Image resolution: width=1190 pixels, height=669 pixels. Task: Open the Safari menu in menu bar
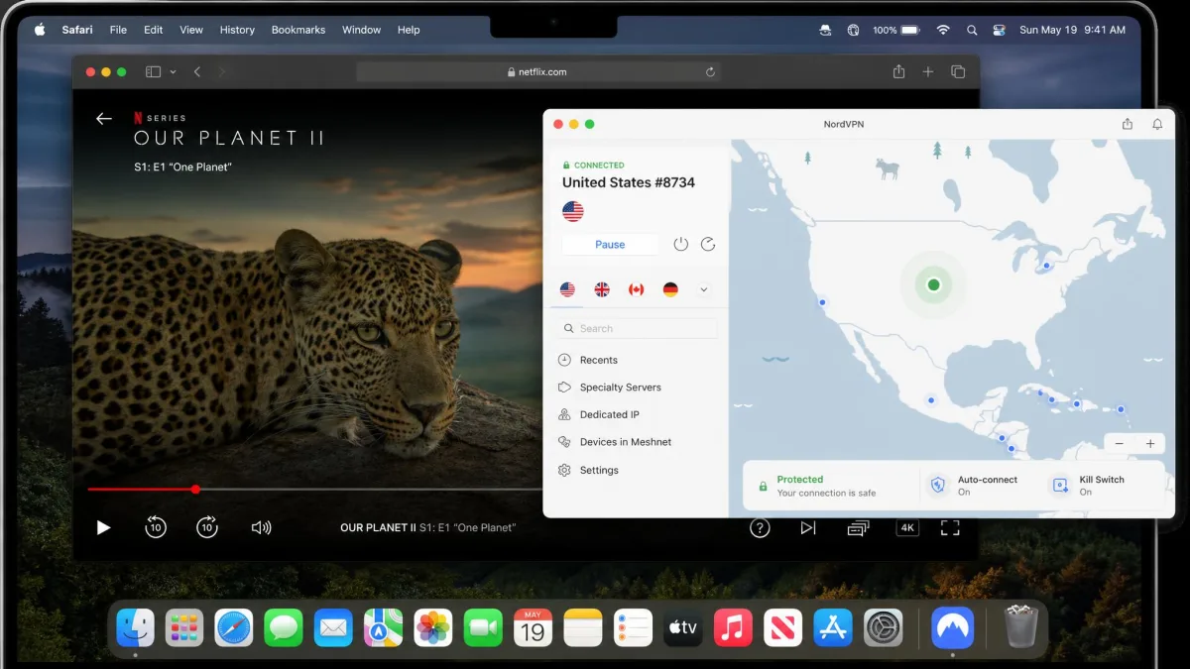pos(77,30)
